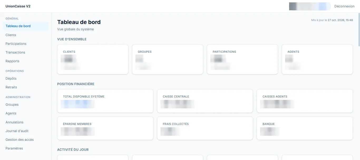This screenshot has width=360, height=160.
Task: Click the 'VUE D'ENSEMBLE' section heading
Action: (x=72, y=39)
